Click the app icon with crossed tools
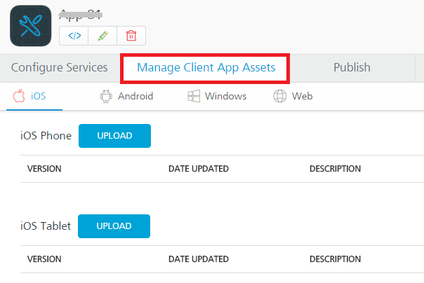This screenshot has height=283, width=424. point(31,26)
